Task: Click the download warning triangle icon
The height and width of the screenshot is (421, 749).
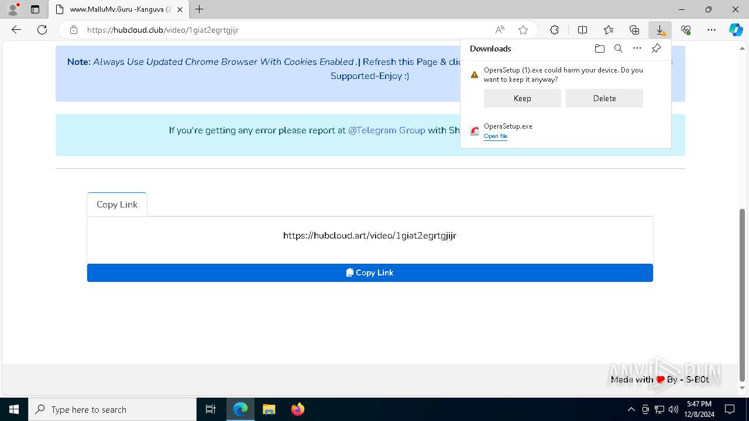Action: click(x=475, y=75)
